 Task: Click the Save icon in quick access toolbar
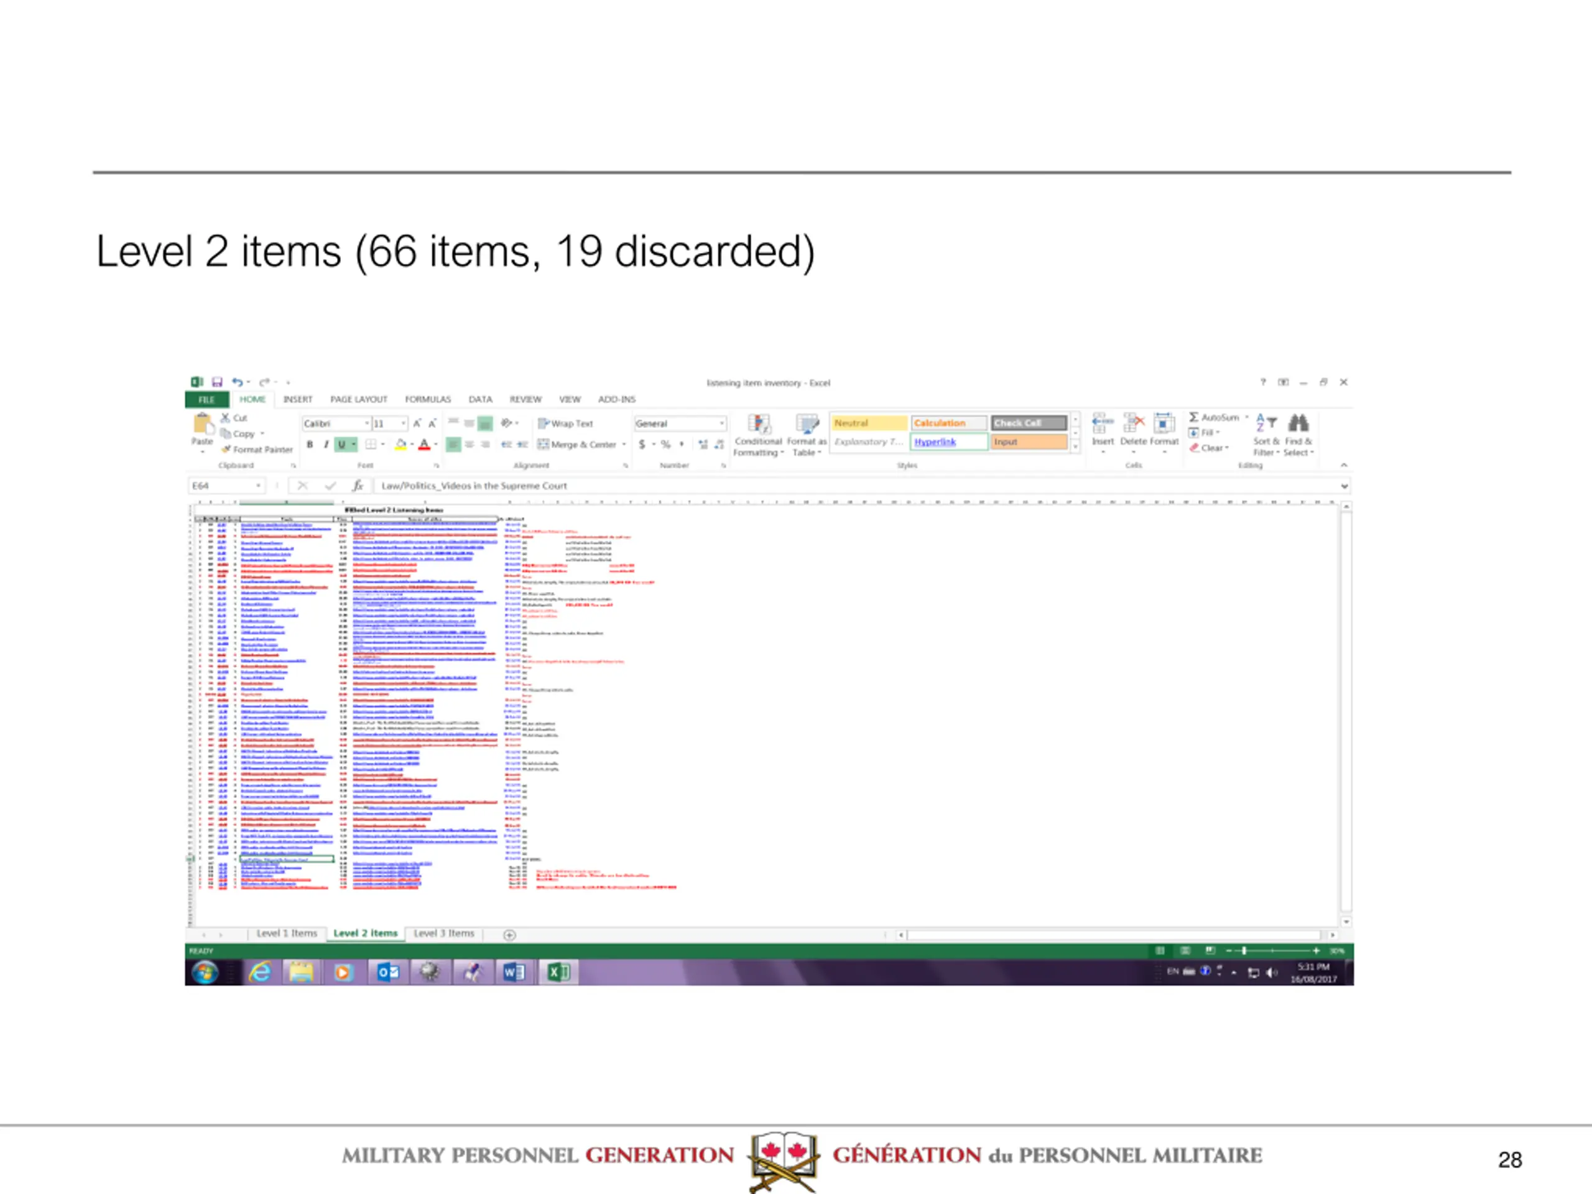coord(216,382)
